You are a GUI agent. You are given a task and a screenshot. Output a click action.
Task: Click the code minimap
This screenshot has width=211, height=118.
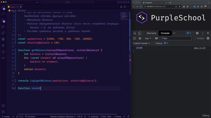click(x=125, y=16)
